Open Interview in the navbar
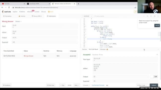 30,12
